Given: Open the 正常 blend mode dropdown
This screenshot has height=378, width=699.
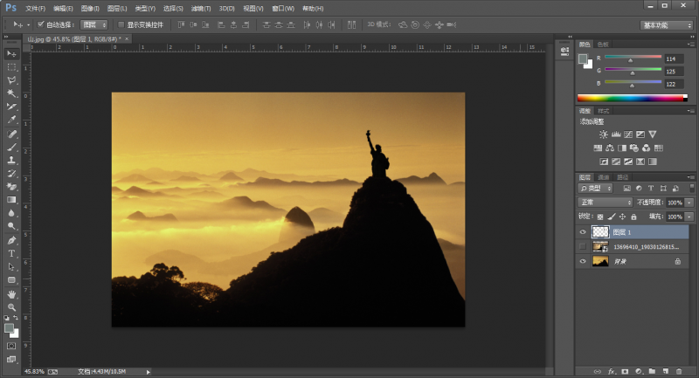Looking at the screenshot, I should point(605,202).
